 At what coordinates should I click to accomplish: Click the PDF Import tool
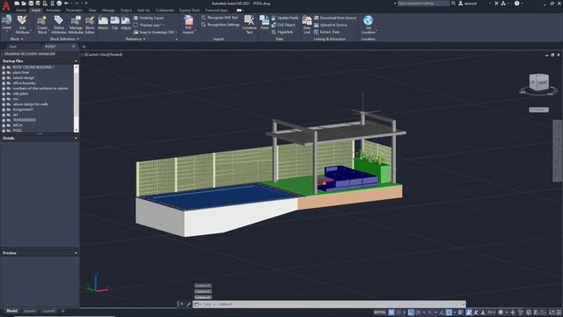tap(188, 25)
